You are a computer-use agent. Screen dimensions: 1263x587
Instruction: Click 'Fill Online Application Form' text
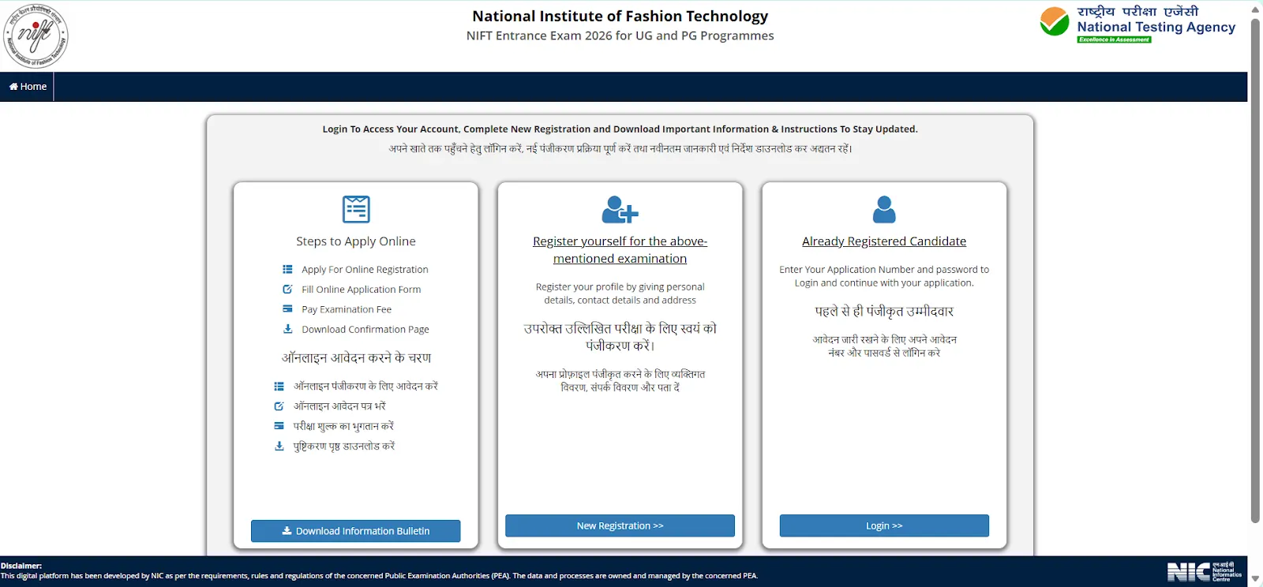coord(361,290)
